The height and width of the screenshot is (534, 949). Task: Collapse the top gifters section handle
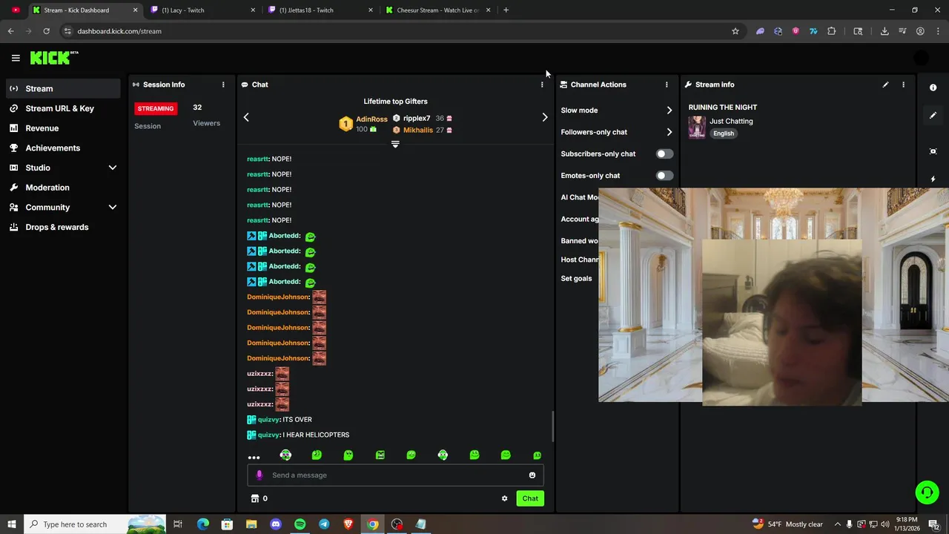pyautogui.click(x=395, y=145)
